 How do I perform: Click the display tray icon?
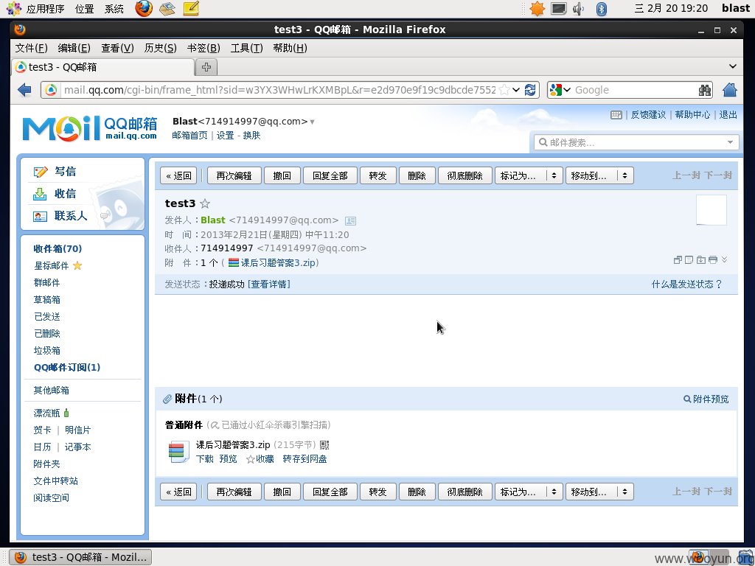tap(559, 8)
